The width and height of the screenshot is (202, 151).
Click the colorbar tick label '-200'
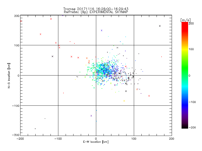click(x=192, y=127)
